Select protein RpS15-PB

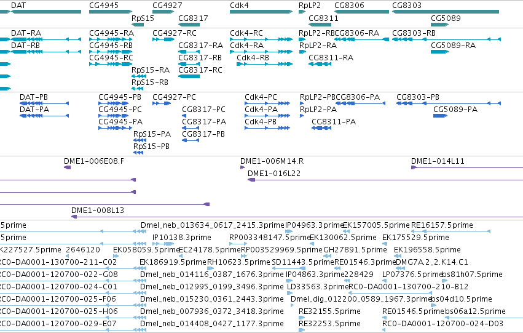coord(138,153)
